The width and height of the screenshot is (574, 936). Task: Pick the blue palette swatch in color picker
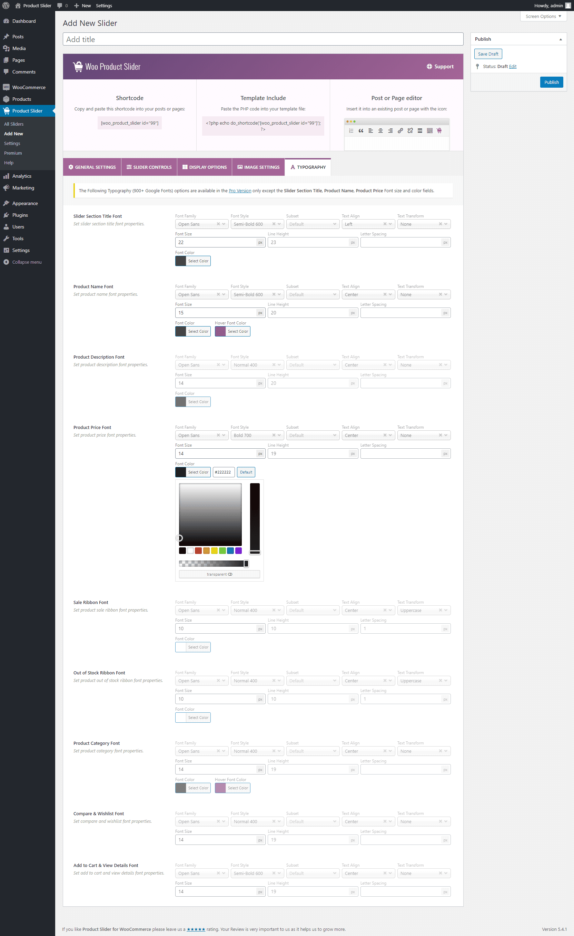coord(230,551)
